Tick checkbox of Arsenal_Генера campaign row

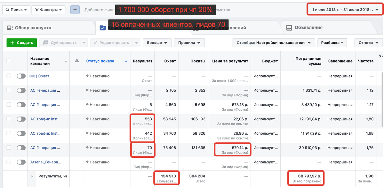9,162
